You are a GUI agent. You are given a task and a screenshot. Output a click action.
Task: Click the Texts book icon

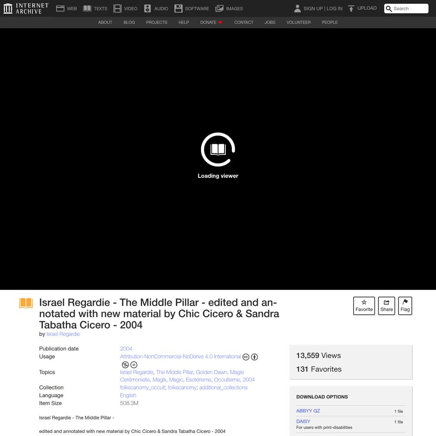tap(87, 9)
